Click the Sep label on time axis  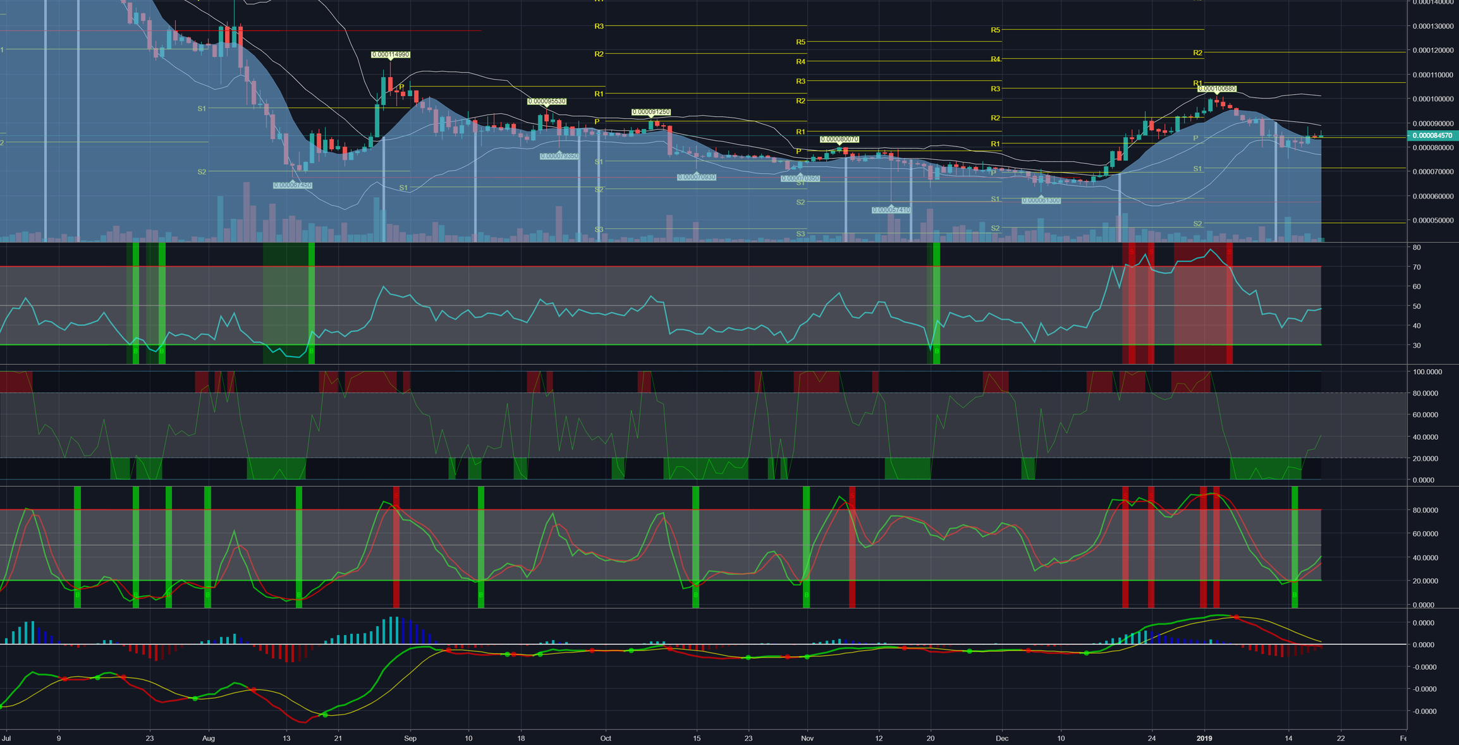410,738
